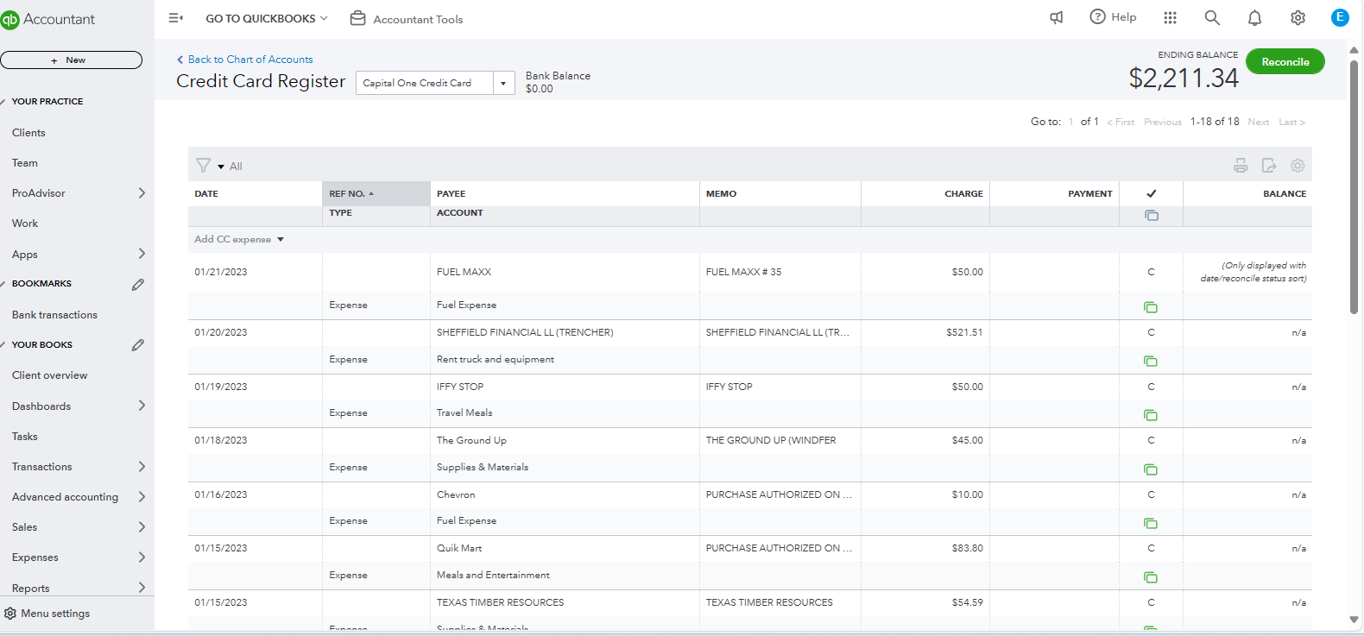Print the register list

click(x=1241, y=166)
